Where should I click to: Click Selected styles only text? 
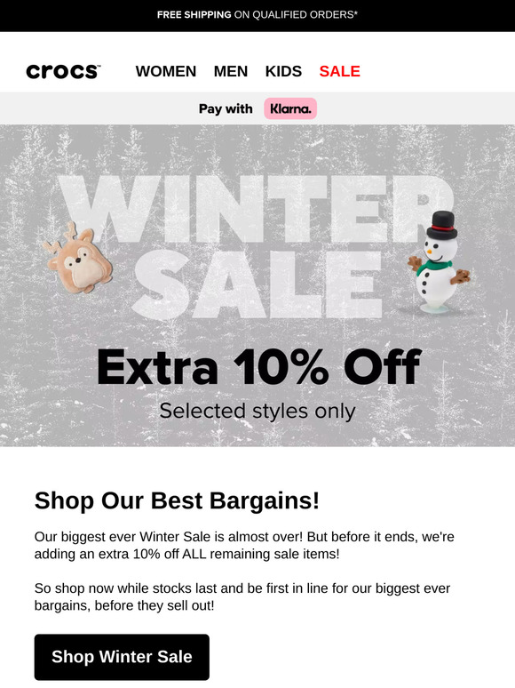(x=257, y=412)
